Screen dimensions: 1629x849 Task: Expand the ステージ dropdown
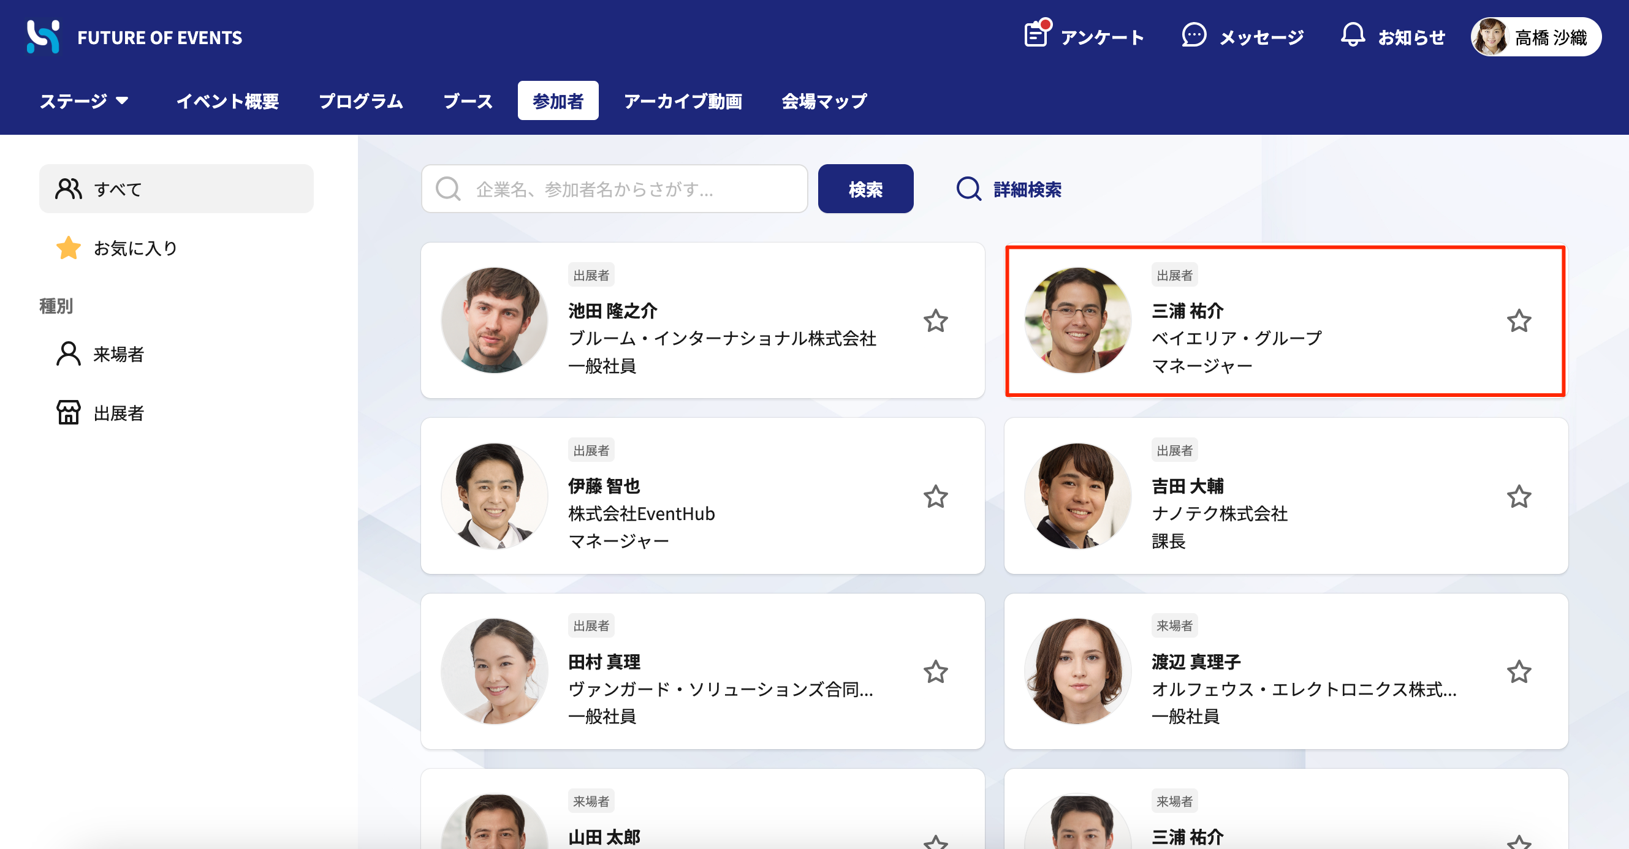tap(84, 100)
